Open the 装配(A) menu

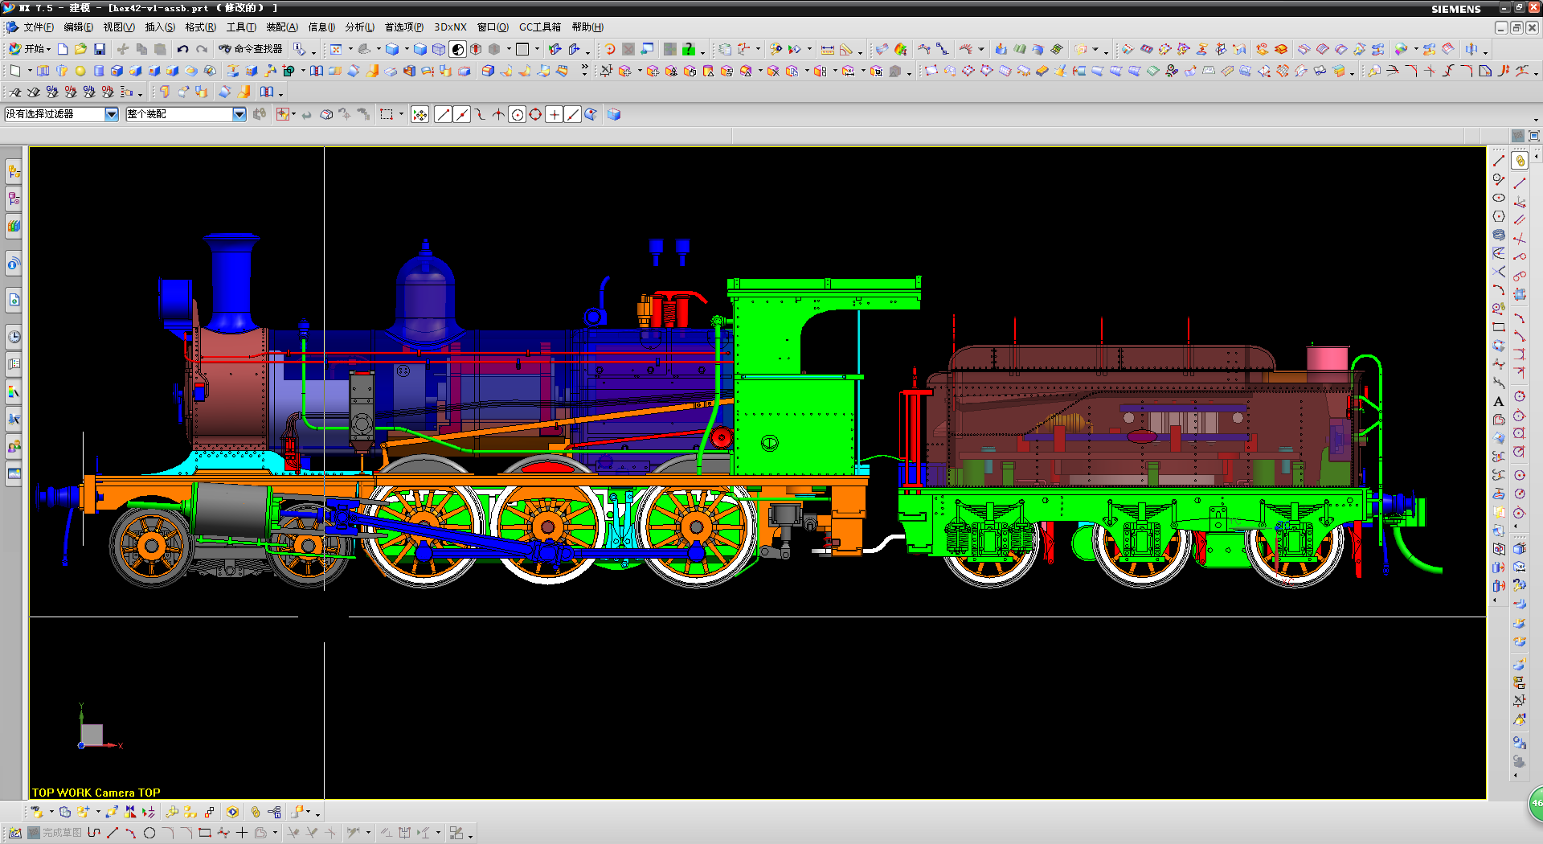pyautogui.click(x=281, y=27)
